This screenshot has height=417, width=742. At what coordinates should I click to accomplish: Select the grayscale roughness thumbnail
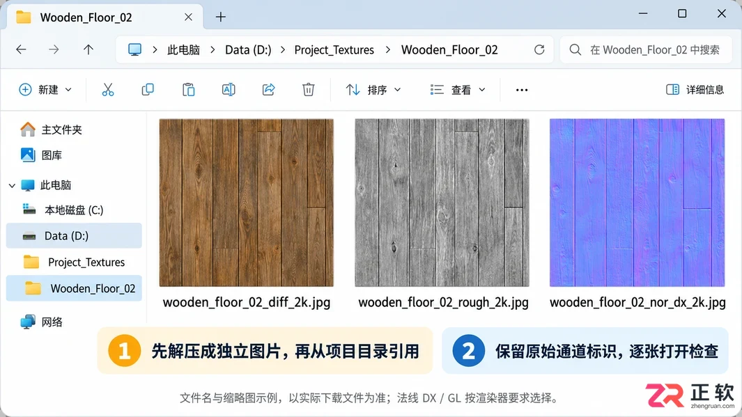[x=442, y=203]
